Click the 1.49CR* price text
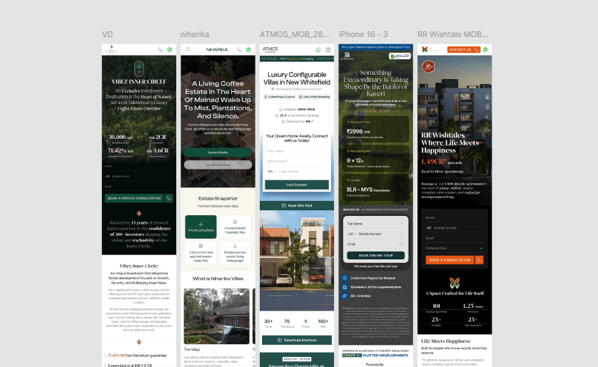The width and height of the screenshot is (598, 367). click(x=434, y=162)
